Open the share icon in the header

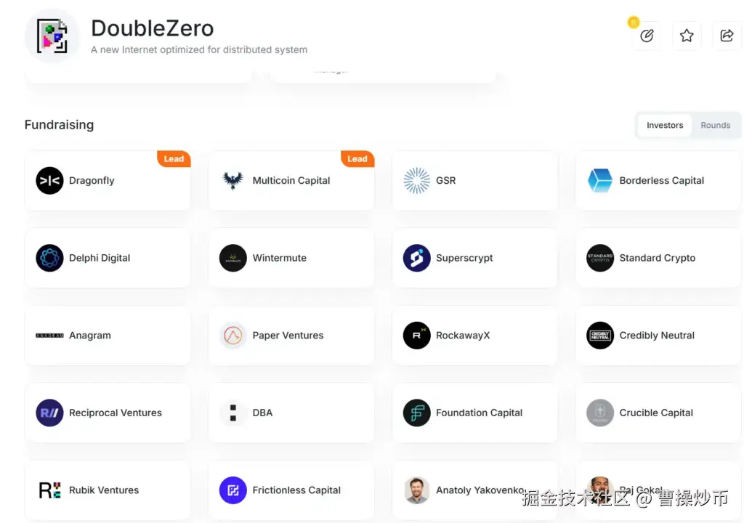click(x=727, y=36)
